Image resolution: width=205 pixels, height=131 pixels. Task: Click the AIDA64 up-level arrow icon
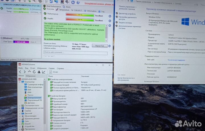click(x=29, y=72)
